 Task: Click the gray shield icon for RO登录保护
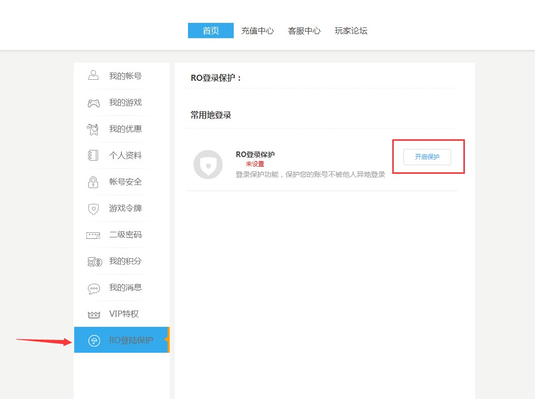208,165
